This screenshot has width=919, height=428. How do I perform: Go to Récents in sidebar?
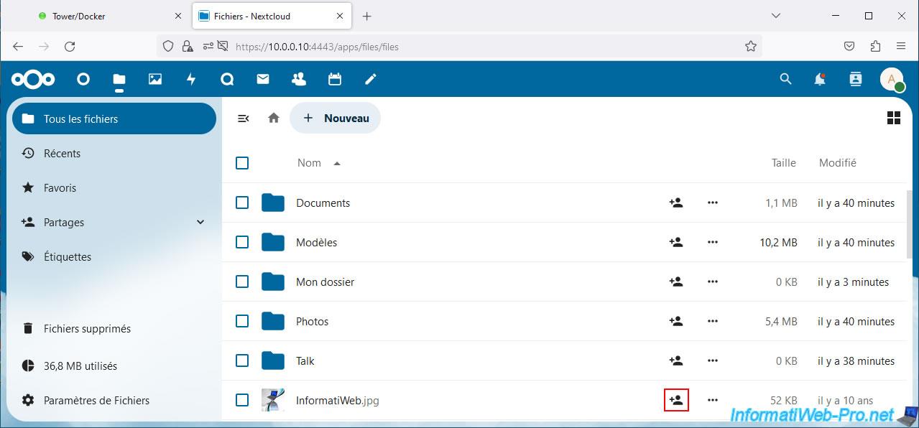coord(62,154)
